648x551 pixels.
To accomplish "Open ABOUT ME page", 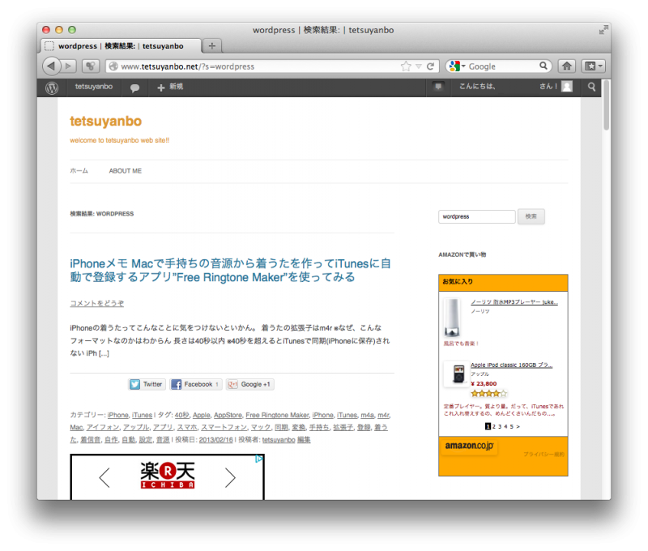I will [x=126, y=171].
